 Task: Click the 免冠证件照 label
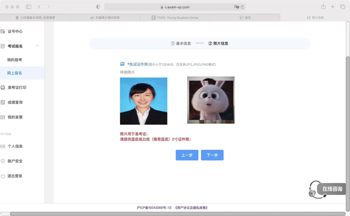(x=138, y=64)
